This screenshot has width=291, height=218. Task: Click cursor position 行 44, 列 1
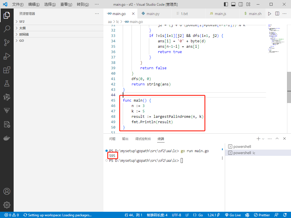point(134,215)
